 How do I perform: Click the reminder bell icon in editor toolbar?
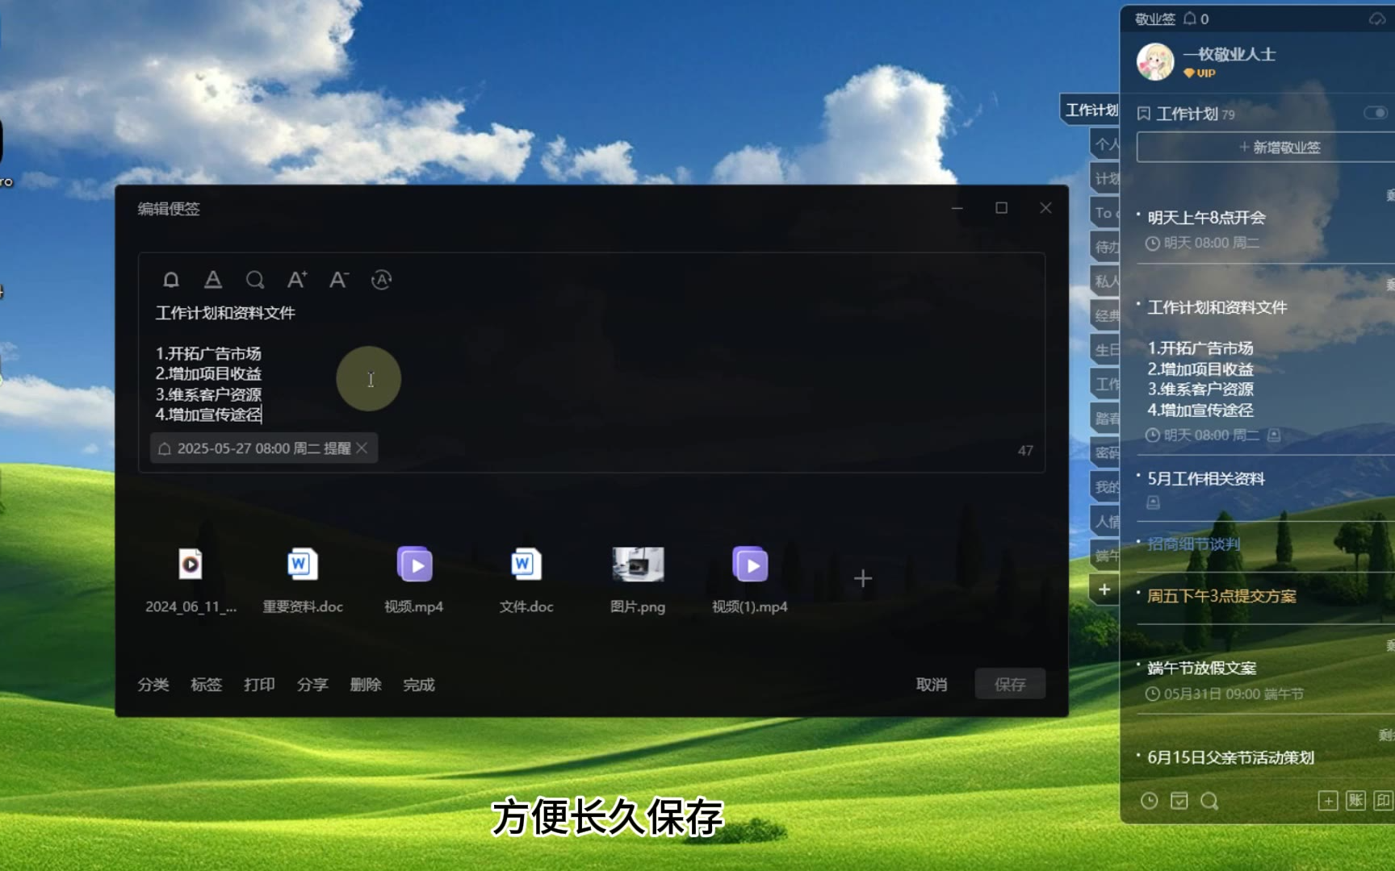point(170,280)
